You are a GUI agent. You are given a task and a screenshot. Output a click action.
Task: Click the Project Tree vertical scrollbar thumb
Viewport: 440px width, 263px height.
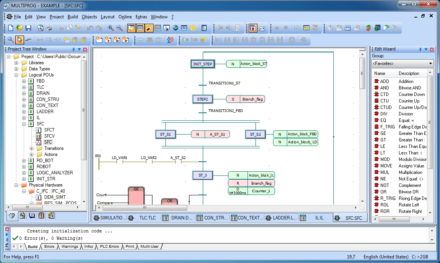[84, 110]
